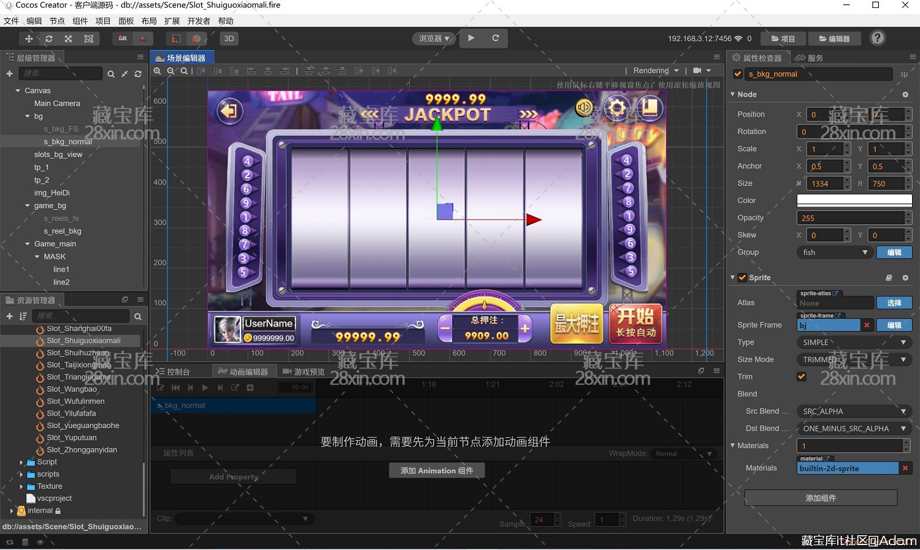Screen dimensions: 920x550
Task: Switch to the 游戏预览 tab
Action: (304, 372)
